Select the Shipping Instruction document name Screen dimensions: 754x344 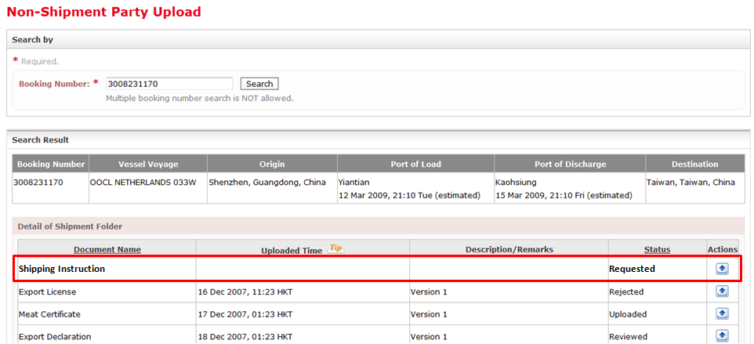62,269
